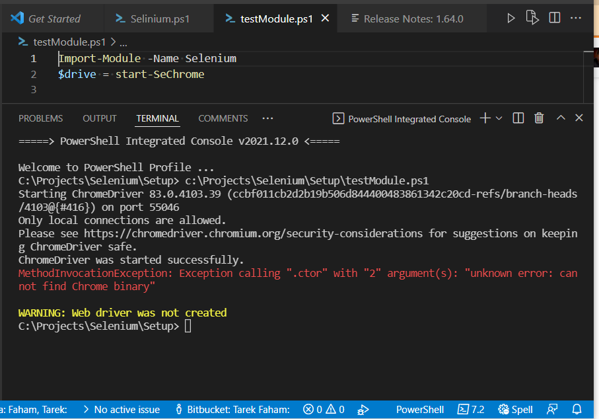The width and height of the screenshot is (599, 419).
Task: Show more panel tabs ellipsis
Action: pos(267,118)
